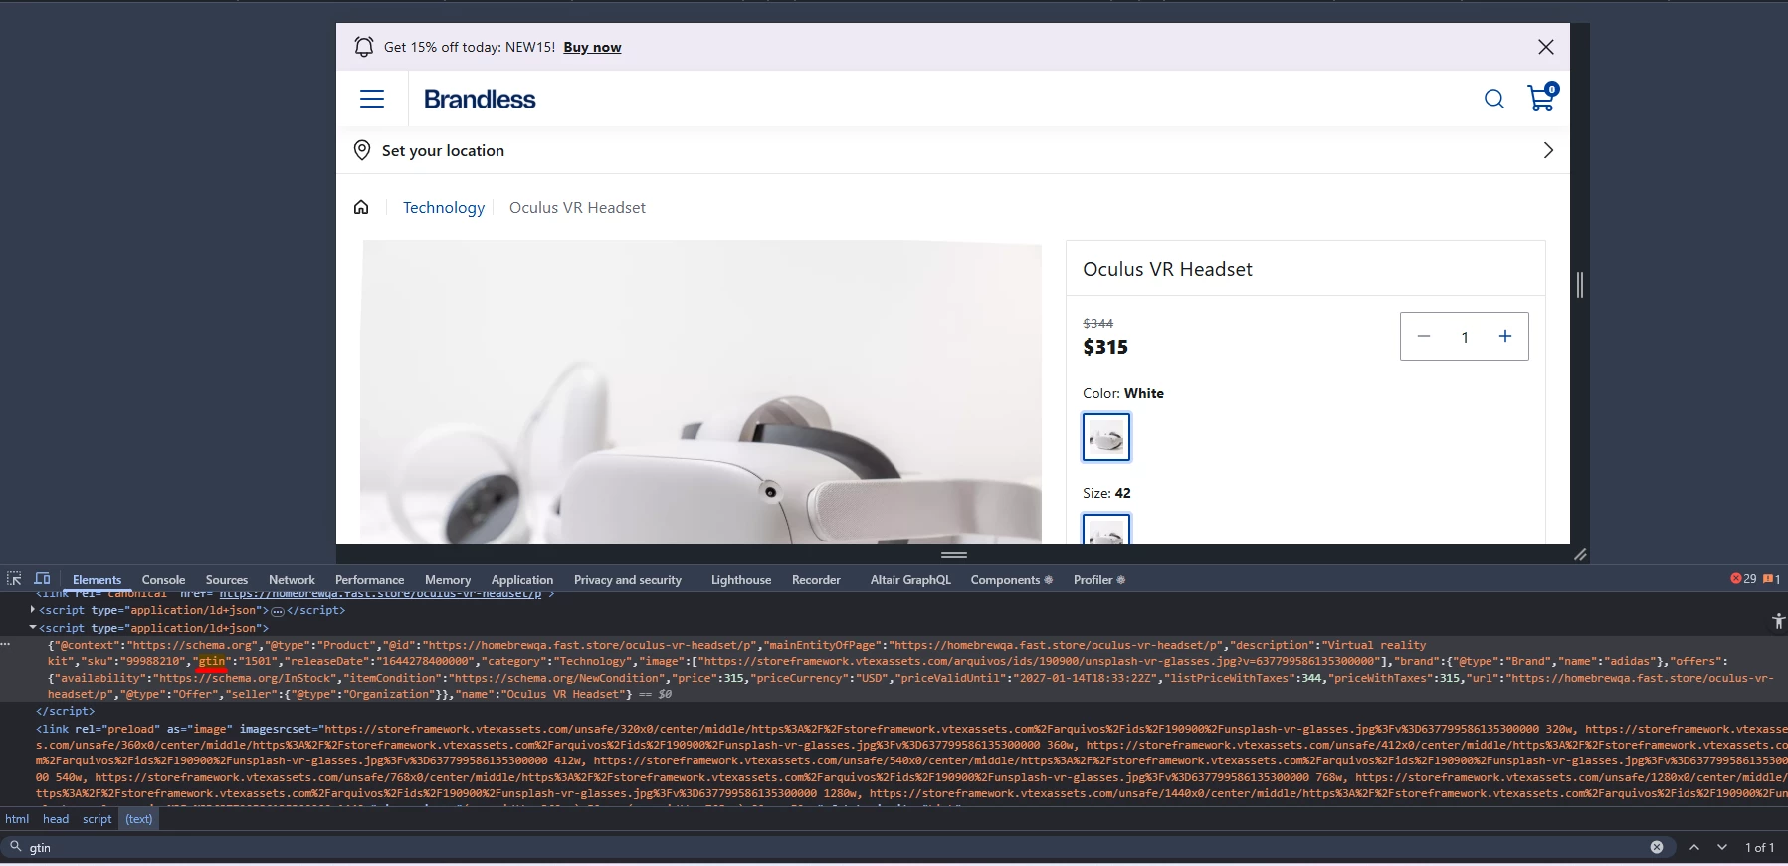Click the Oculus VR Headset product title
The image size is (1788, 866).
click(x=1167, y=269)
